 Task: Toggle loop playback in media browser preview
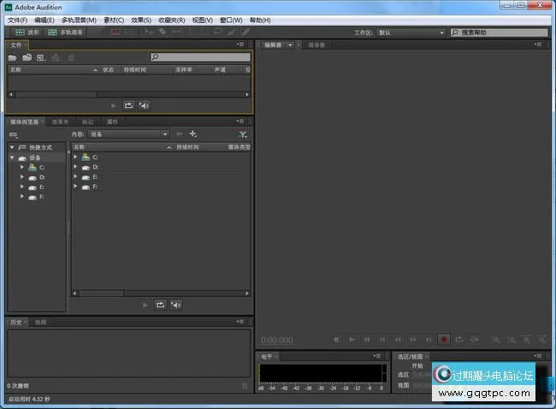pyautogui.click(x=160, y=305)
